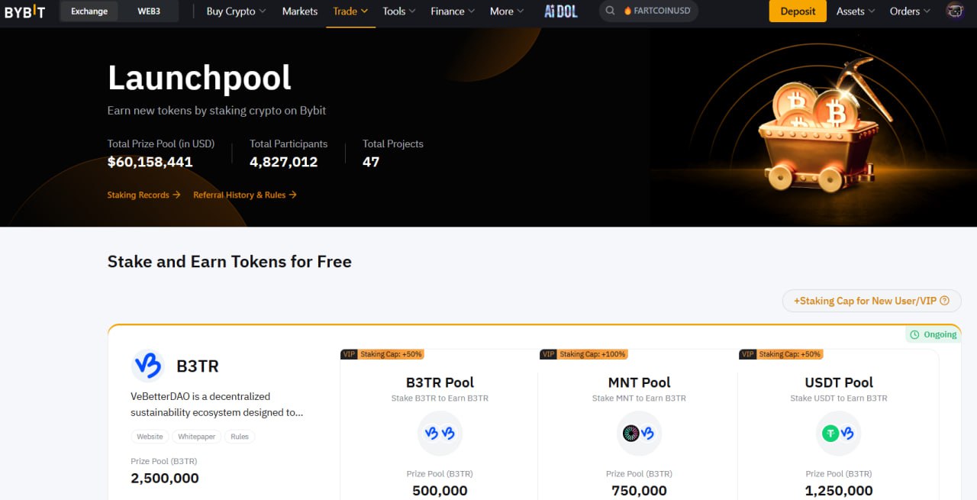Click the B3TR prize pool 2,500,000 value
The image size is (977, 500).
coord(165,478)
